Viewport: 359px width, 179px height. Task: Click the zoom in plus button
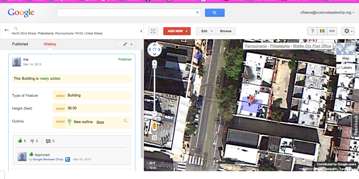pyautogui.click(x=154, y=63)
